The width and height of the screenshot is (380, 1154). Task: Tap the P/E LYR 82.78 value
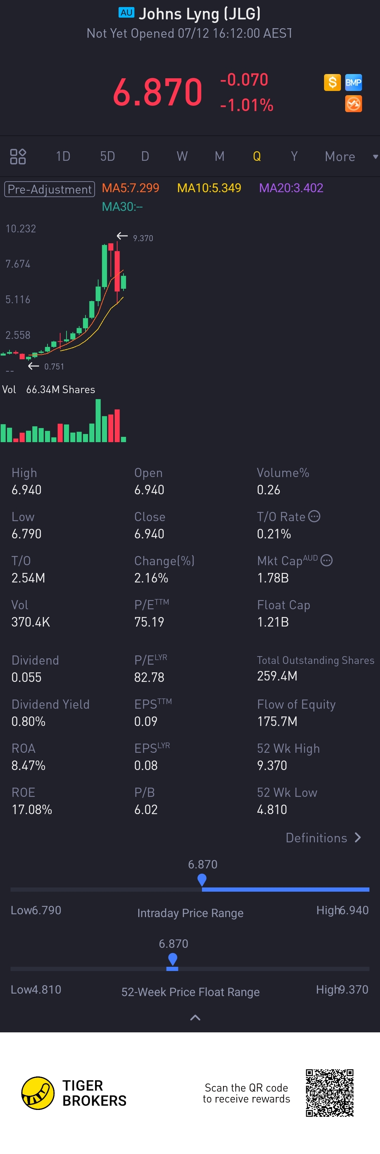(149, 677)
